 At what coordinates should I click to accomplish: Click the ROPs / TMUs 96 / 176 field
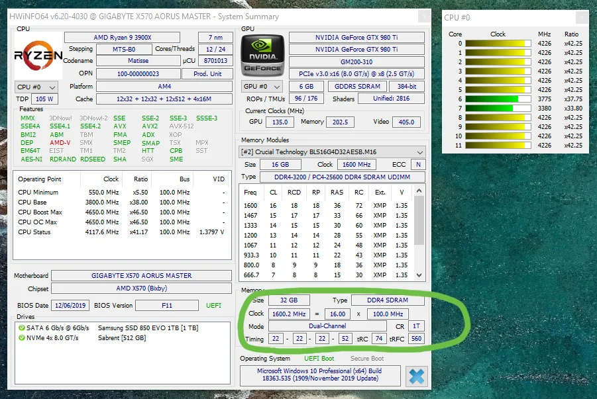(306, 99)
